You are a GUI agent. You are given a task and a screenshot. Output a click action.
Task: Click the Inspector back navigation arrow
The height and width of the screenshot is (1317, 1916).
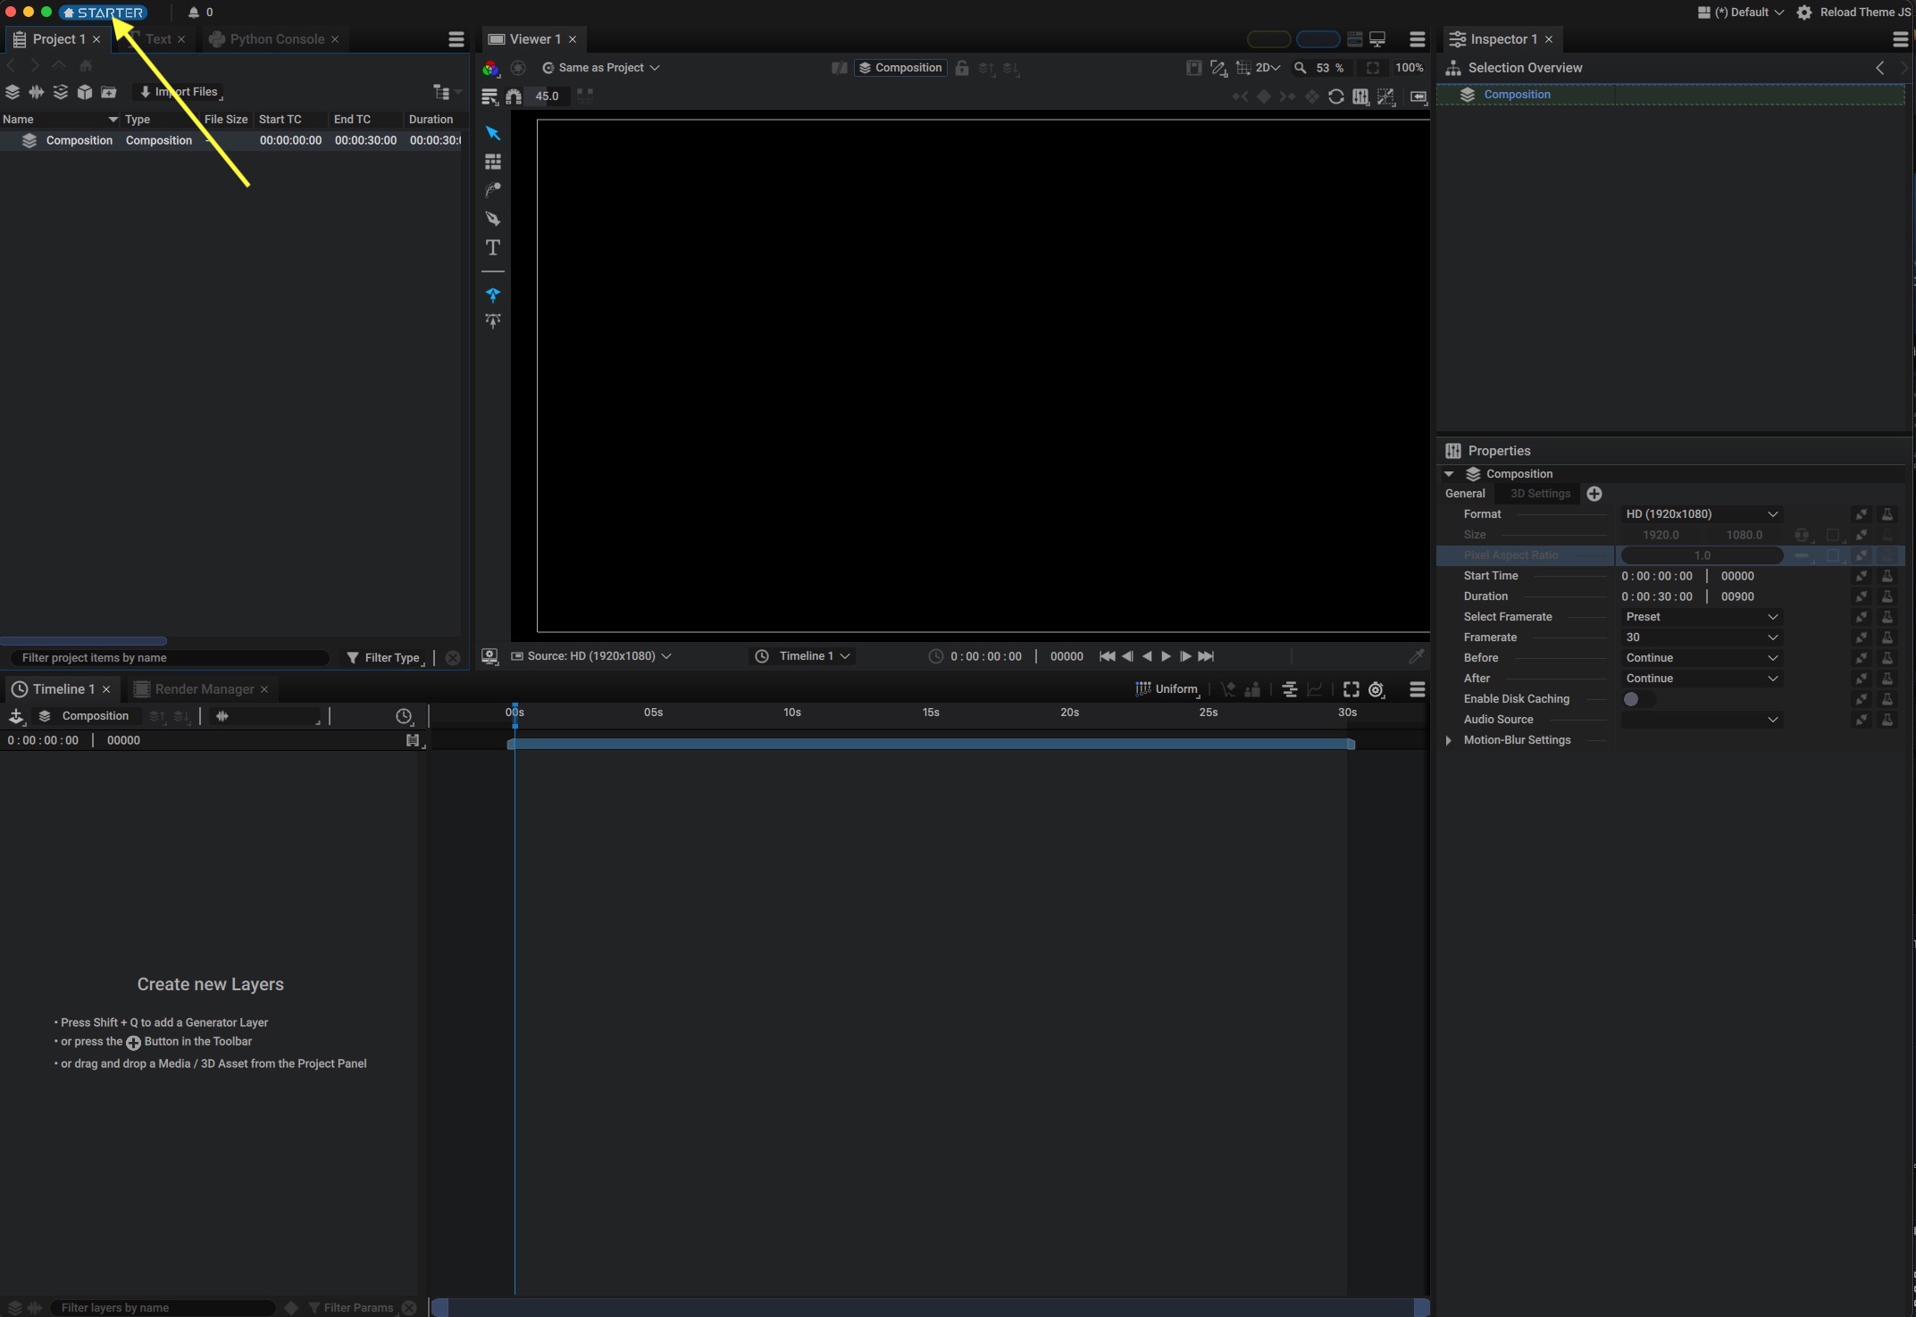pyautogui.click(x=1879, y=68)
